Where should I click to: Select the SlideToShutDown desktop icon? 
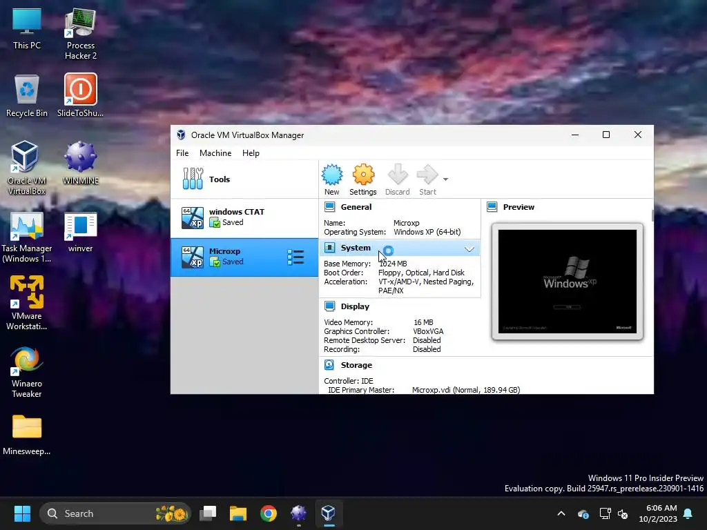point(81,96)
